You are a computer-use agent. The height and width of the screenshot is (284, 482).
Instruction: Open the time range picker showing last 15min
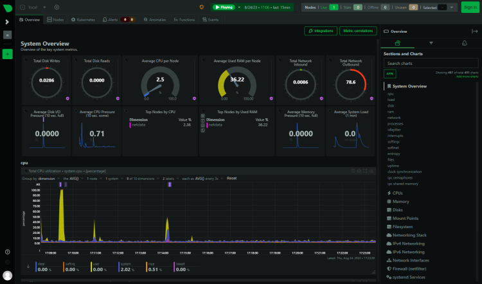tap(267, 7)
